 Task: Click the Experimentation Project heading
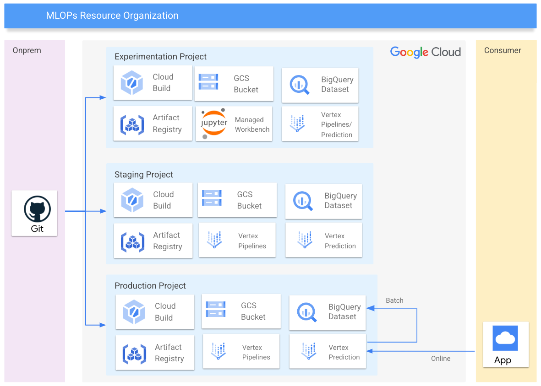[160, 57]
